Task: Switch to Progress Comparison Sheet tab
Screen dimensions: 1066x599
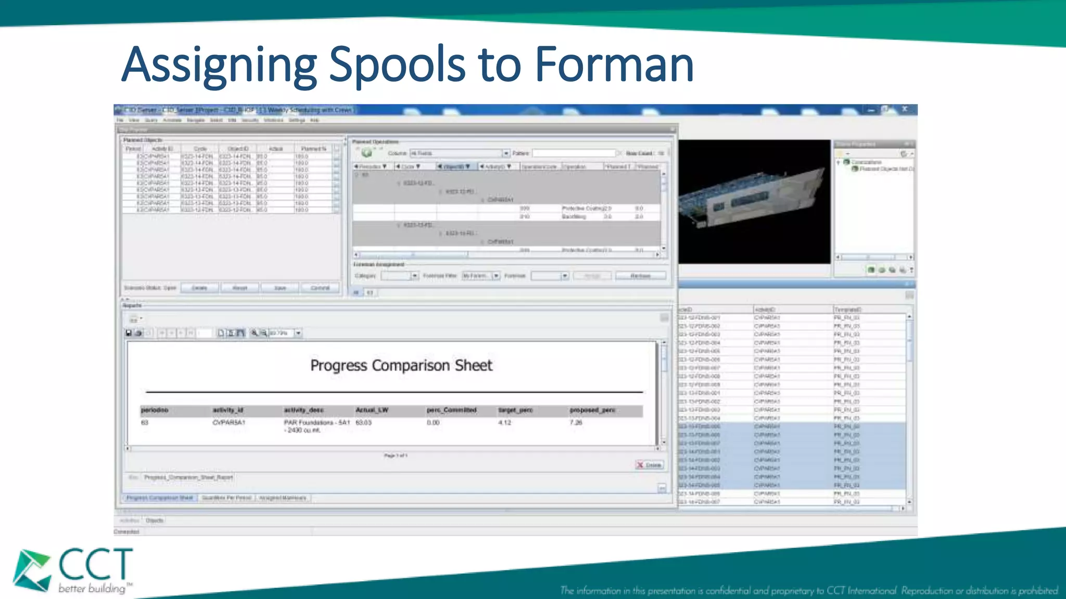Action: [x=160, y=498]
